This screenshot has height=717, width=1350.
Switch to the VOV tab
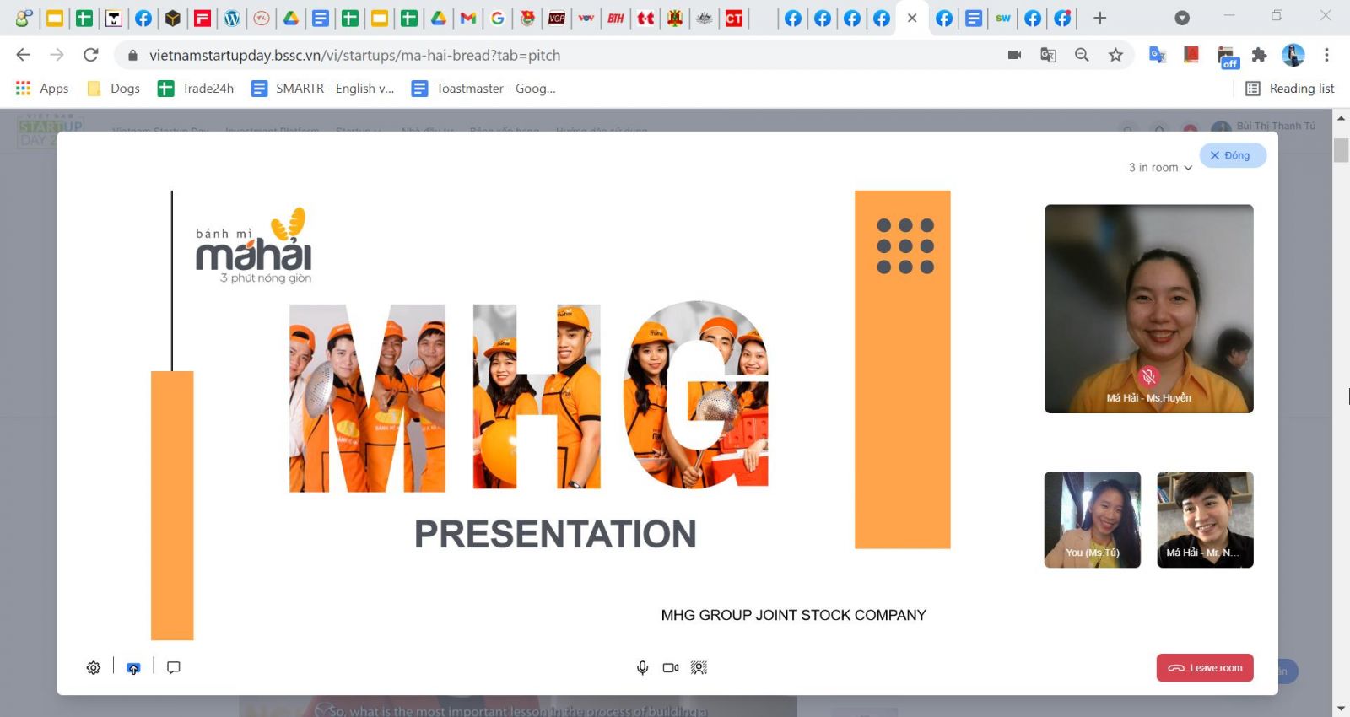[586, 18]
